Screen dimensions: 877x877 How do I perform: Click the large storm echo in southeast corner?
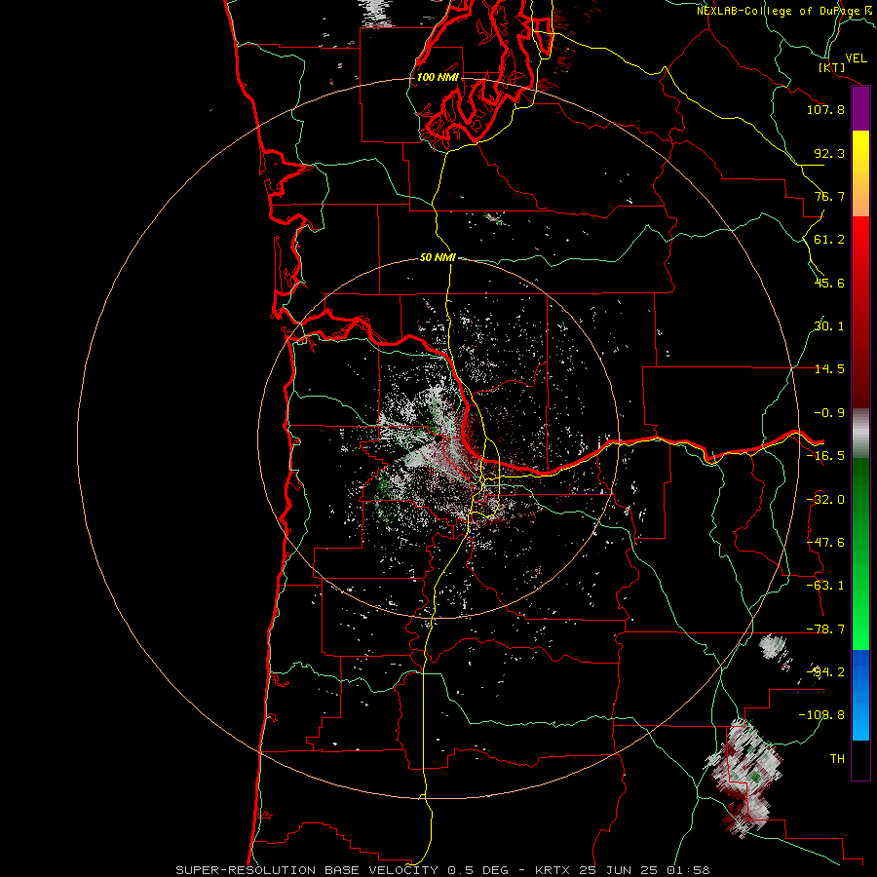pyautogui.click(x=746, y=778)
